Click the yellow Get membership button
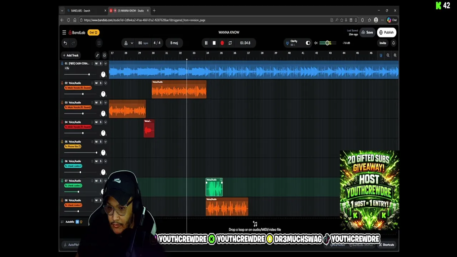 93,32
